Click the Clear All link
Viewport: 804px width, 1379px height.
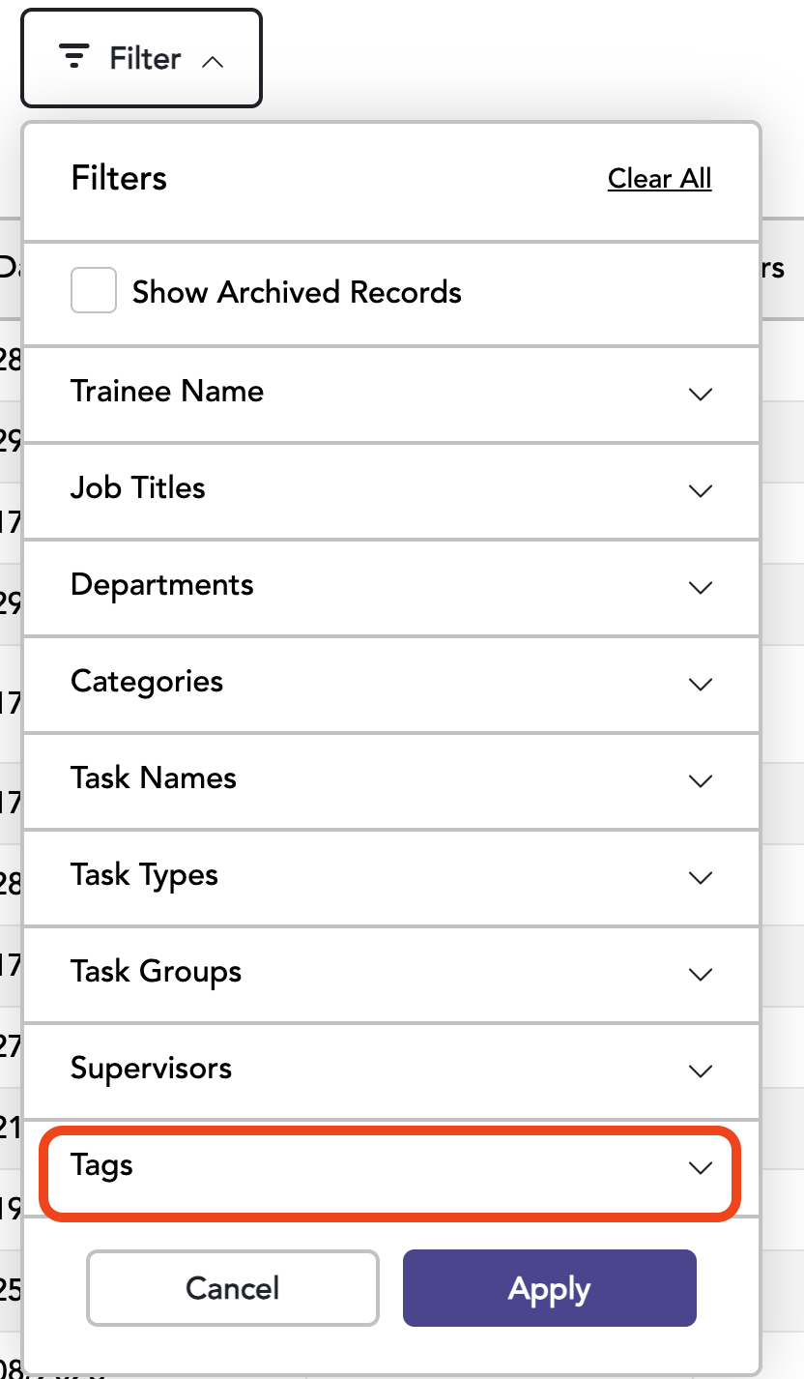(x=660, y=178)
